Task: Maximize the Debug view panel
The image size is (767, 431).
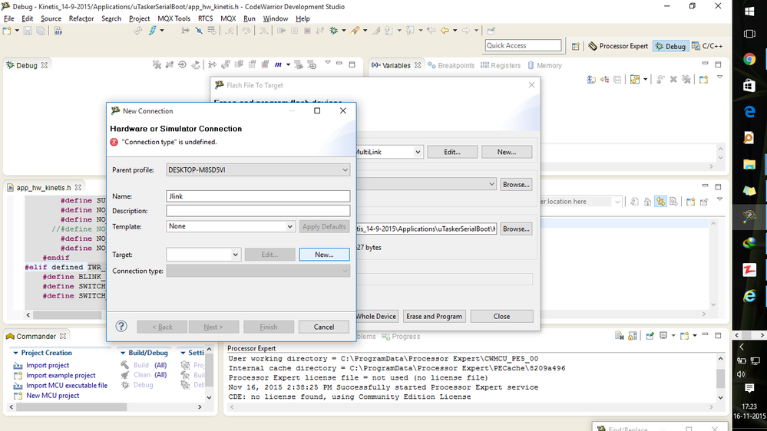Action: click(352, 64)
